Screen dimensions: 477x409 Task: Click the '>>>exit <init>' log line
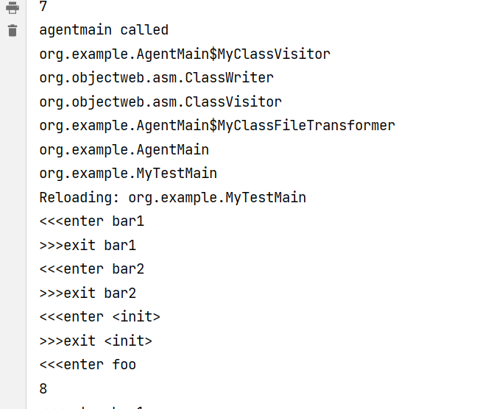pyautogui.click(x=96, y=341)
